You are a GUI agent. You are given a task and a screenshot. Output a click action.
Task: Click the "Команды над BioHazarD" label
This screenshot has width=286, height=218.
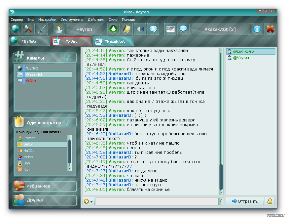(38, 132)
